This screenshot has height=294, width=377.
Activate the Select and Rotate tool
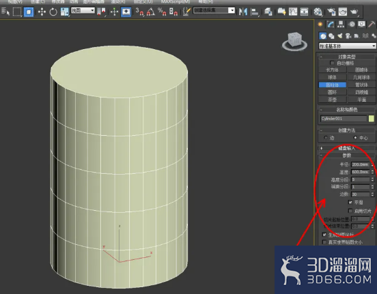coord(53,12)
